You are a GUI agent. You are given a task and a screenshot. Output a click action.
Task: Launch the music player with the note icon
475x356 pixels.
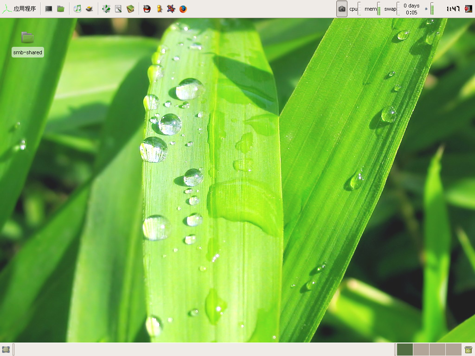pyautogui.click(x=77, y=9)
